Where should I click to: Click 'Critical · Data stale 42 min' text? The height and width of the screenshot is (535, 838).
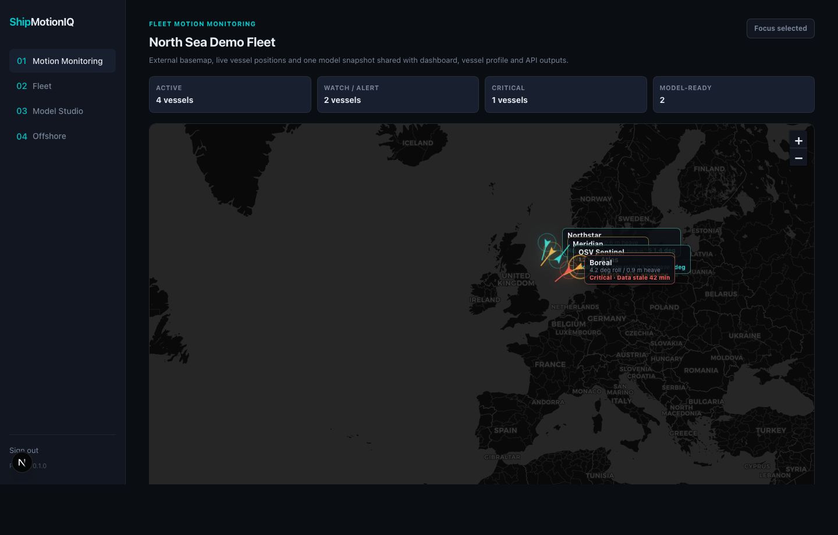pos(630,278)
